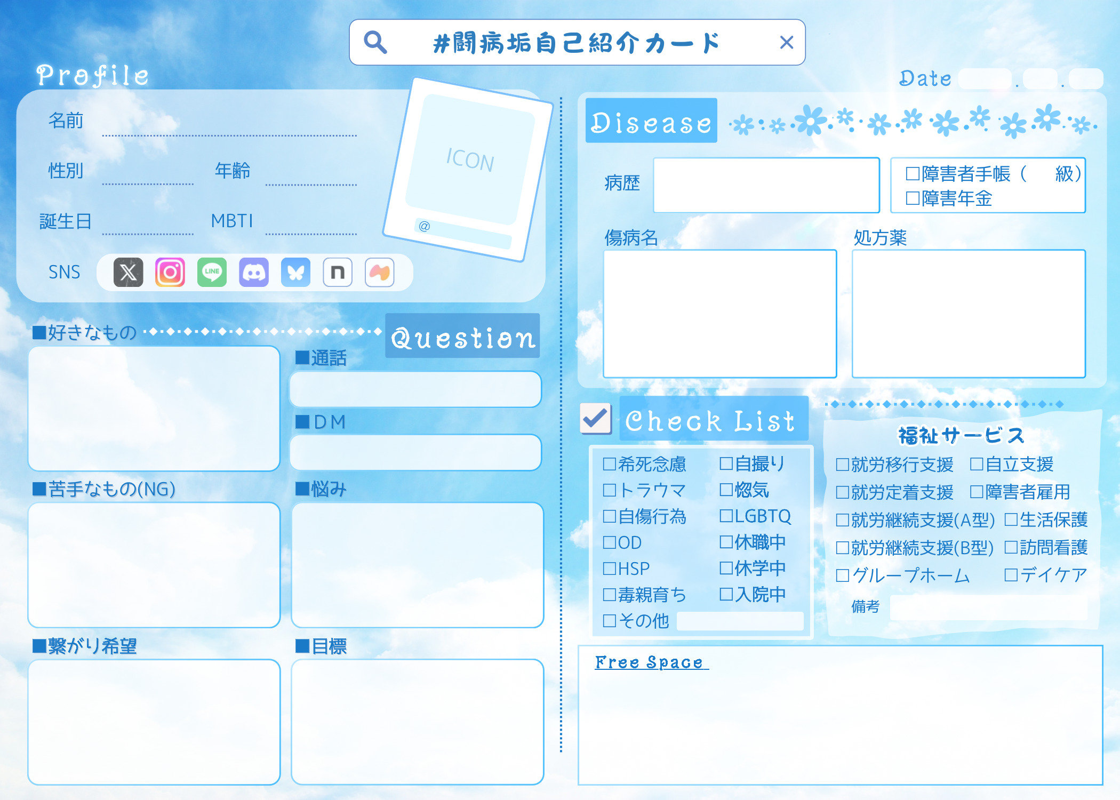Click the note (n) icon
The width and height of the screenshot is (1120, 800).
338,272
